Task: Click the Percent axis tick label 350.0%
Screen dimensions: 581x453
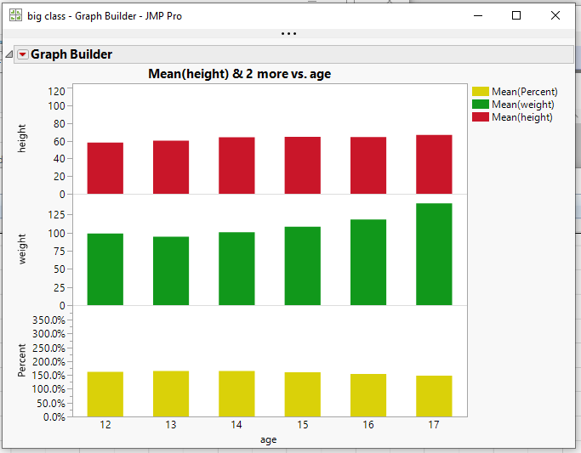Action: tap(48, 320)
